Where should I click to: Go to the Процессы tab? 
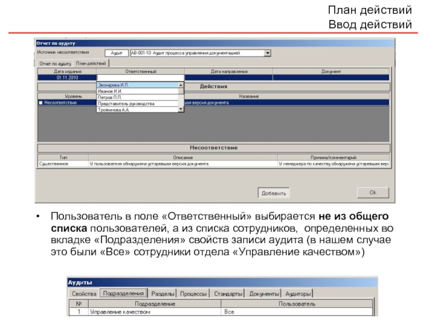click(193, 293)
